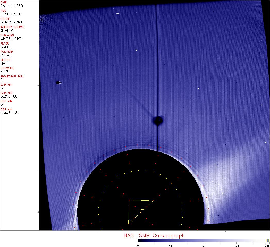
Task: Click the color bar label 0
Action: tap(138, 246)
